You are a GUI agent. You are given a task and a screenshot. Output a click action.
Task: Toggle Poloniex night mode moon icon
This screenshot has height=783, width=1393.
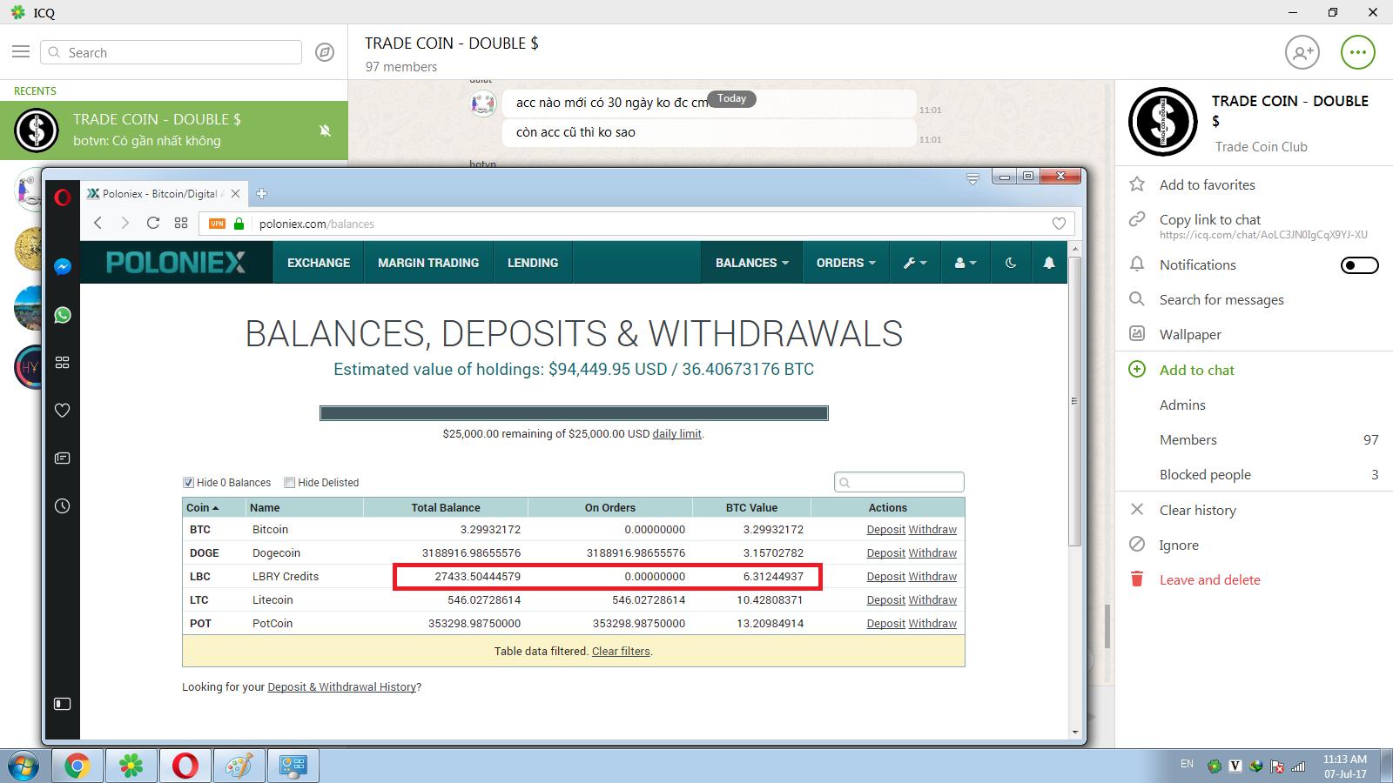pos(1011,263)
